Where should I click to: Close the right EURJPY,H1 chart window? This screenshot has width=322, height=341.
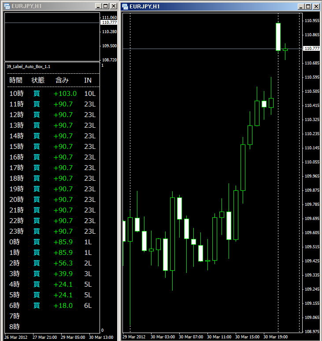click(316, 6)
